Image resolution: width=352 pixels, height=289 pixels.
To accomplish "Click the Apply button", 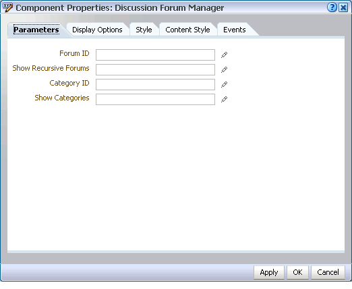I will click(x=269, y=272).
